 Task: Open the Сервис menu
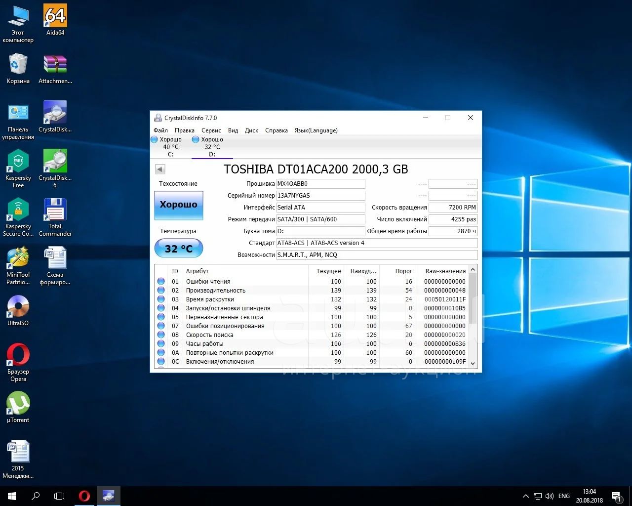click(211, 130)
